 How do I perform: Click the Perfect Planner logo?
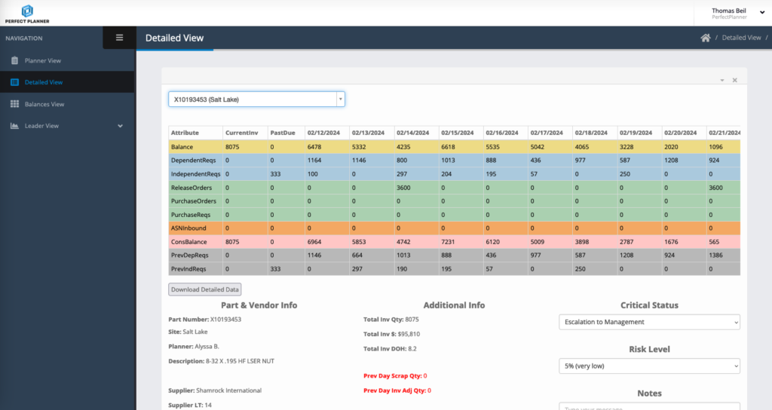(27, 13)
